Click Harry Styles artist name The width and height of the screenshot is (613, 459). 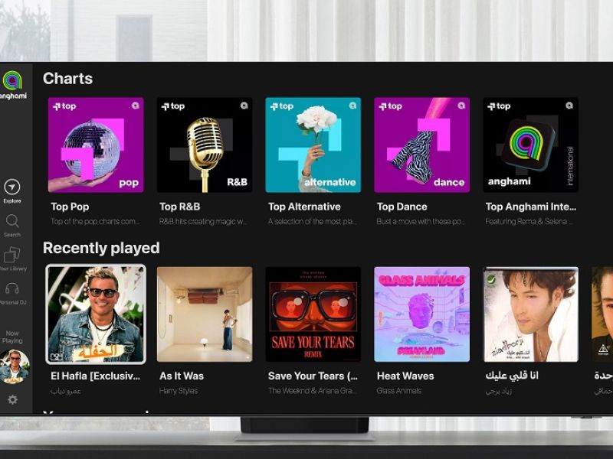[x=179, y=391]
